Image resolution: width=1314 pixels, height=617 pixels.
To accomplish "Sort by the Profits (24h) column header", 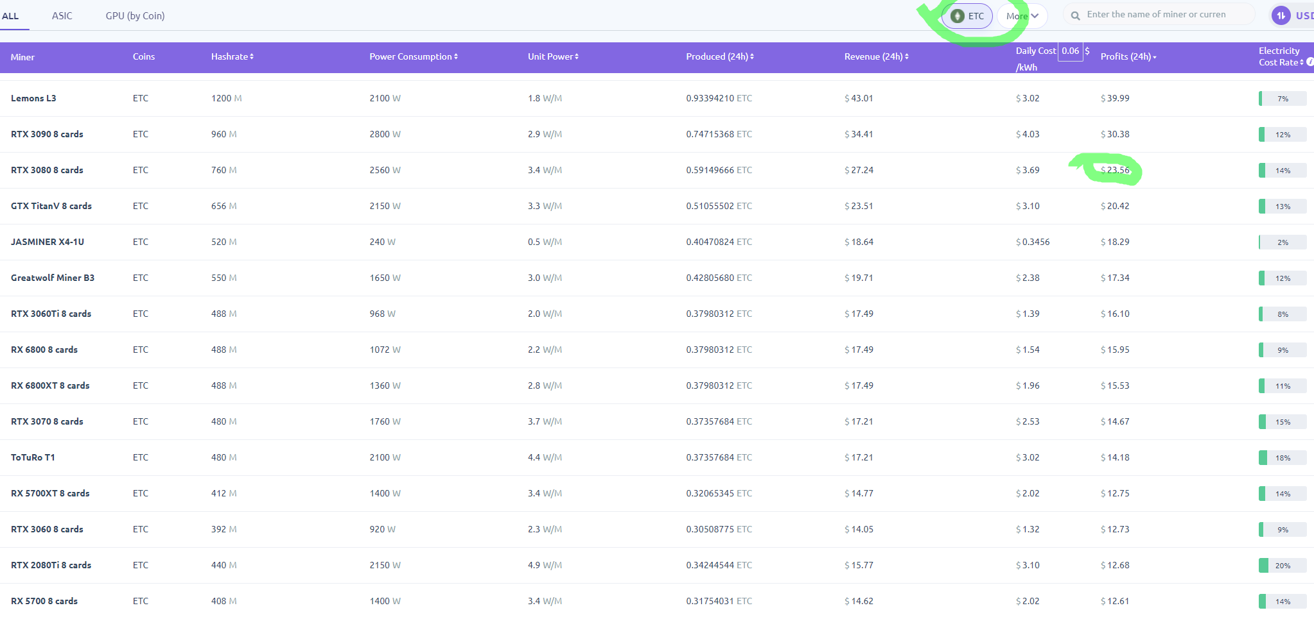I will tap(1128, 56).
